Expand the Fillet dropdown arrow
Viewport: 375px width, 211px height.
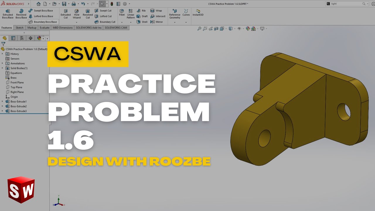[x=122, y=22]
